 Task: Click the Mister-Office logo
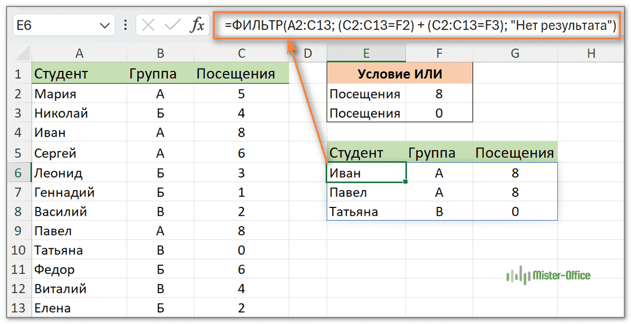(x=547, y=276)
